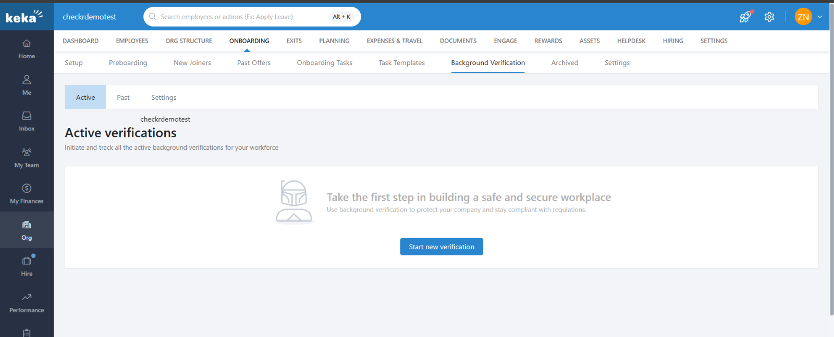Go to the Me profile section
This screenshot has width=834, height=337.
(x=27, y=85)
